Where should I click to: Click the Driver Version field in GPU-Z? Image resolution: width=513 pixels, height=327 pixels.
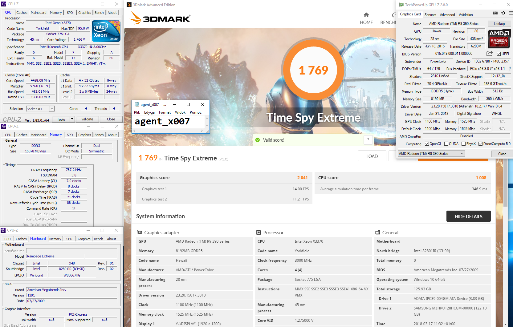(466, 106)
